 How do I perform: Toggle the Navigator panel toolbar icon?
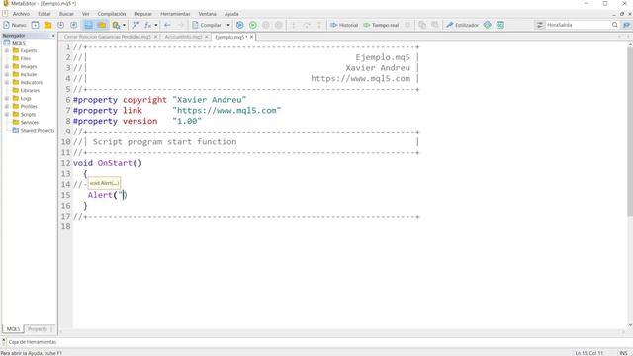[x=88, y=25]
